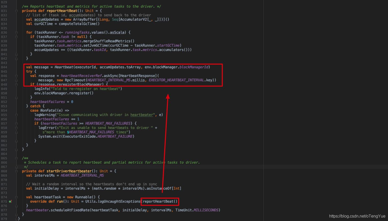Collapse the askSync call fold on line 846
This screenshot has width=388, height=221.
click(16, 76)
